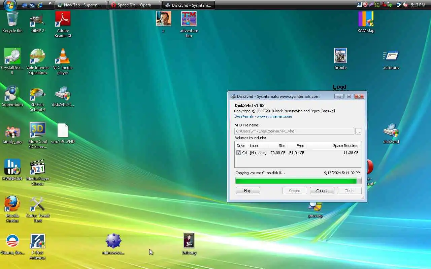Click the VHD File name input field

[x=294, y=131]
